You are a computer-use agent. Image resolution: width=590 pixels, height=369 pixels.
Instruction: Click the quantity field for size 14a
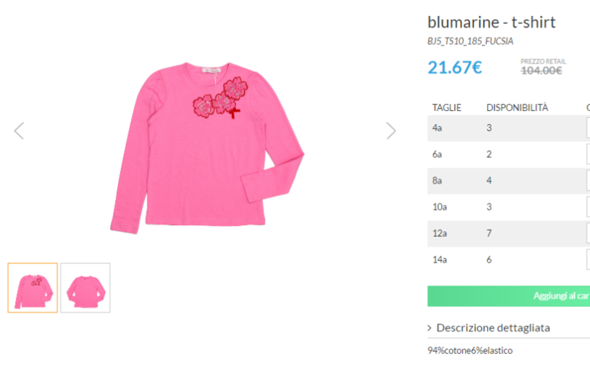pyautogui.click(x=588, y=260)
